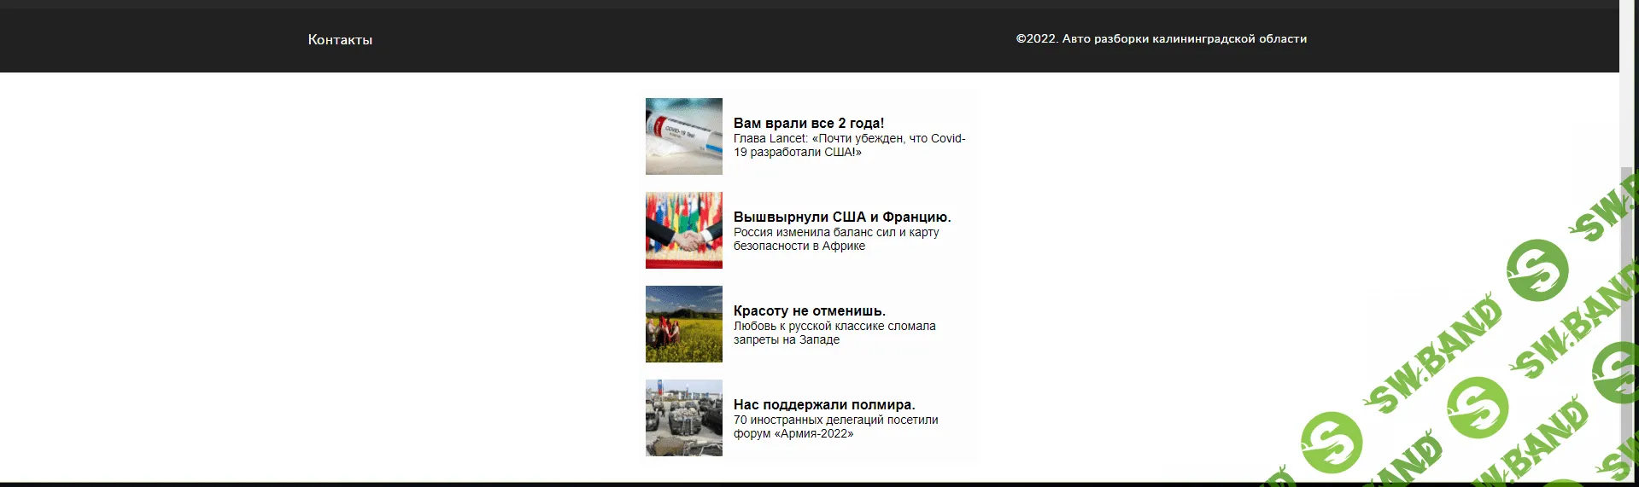Open headline "Вышвырнули США и Францию."
1639x487 pixels.
(841, 217)
